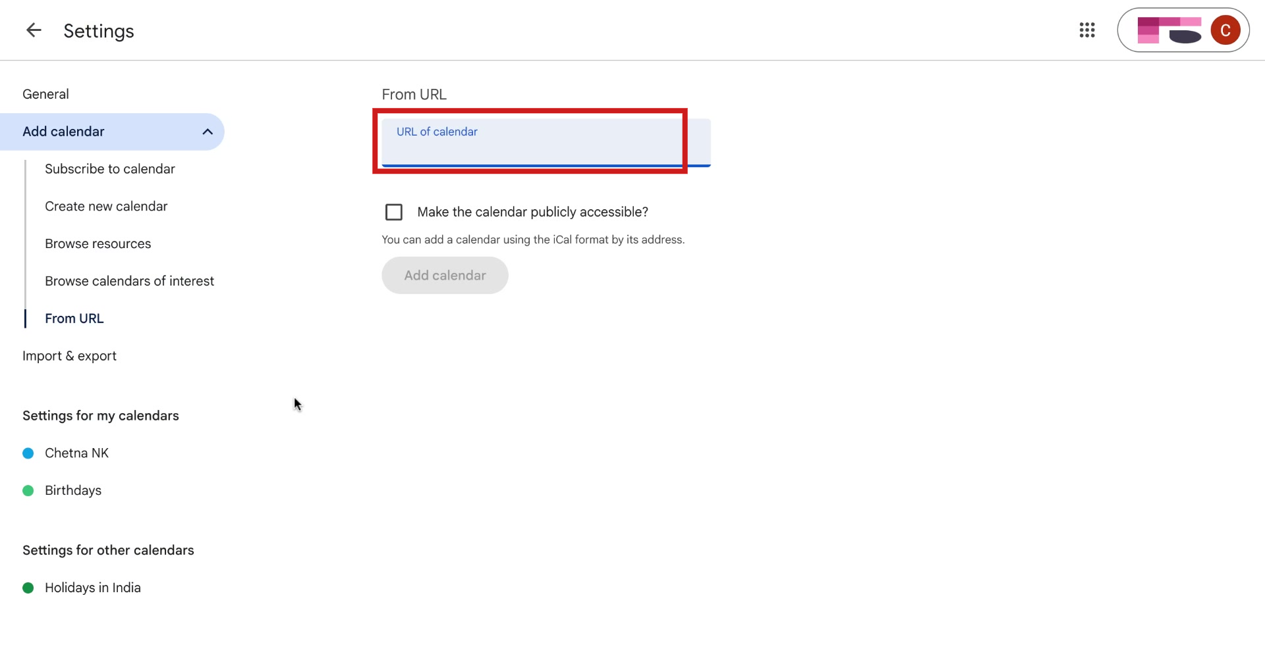Click the green dot beside Holidays in India
The height and width of the screenshot is (658, 1265).
[x=28, y=588]
